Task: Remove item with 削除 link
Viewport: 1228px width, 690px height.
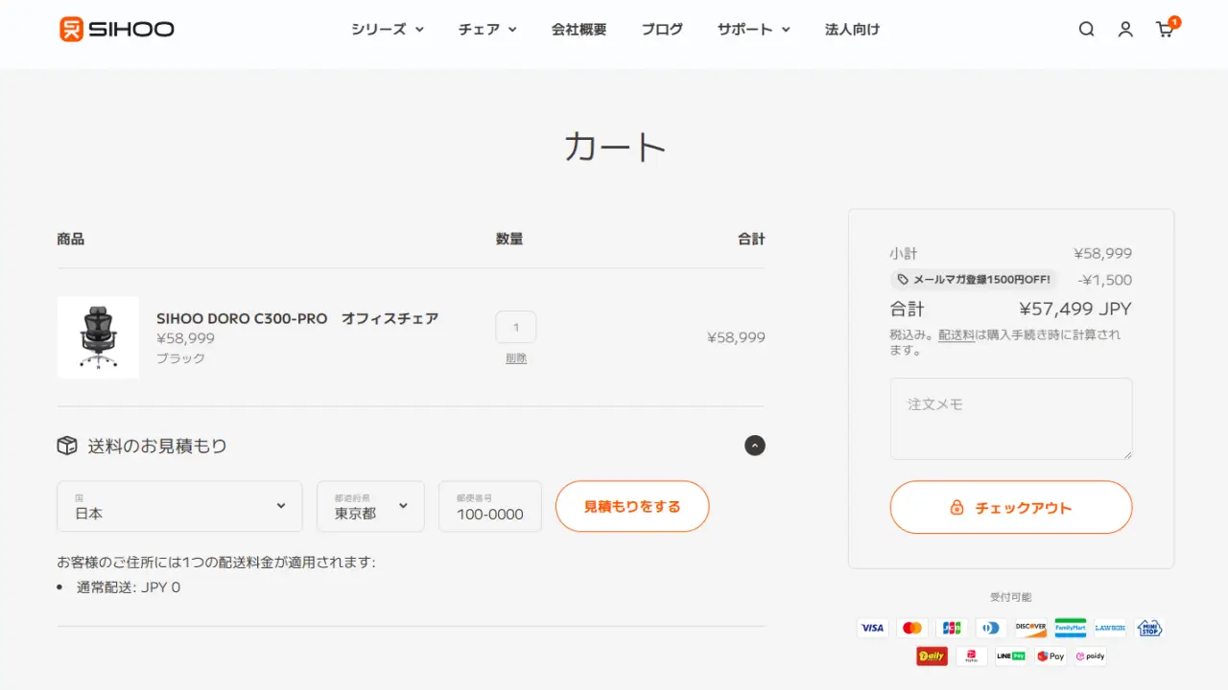Action: click(x=516, y=358)
